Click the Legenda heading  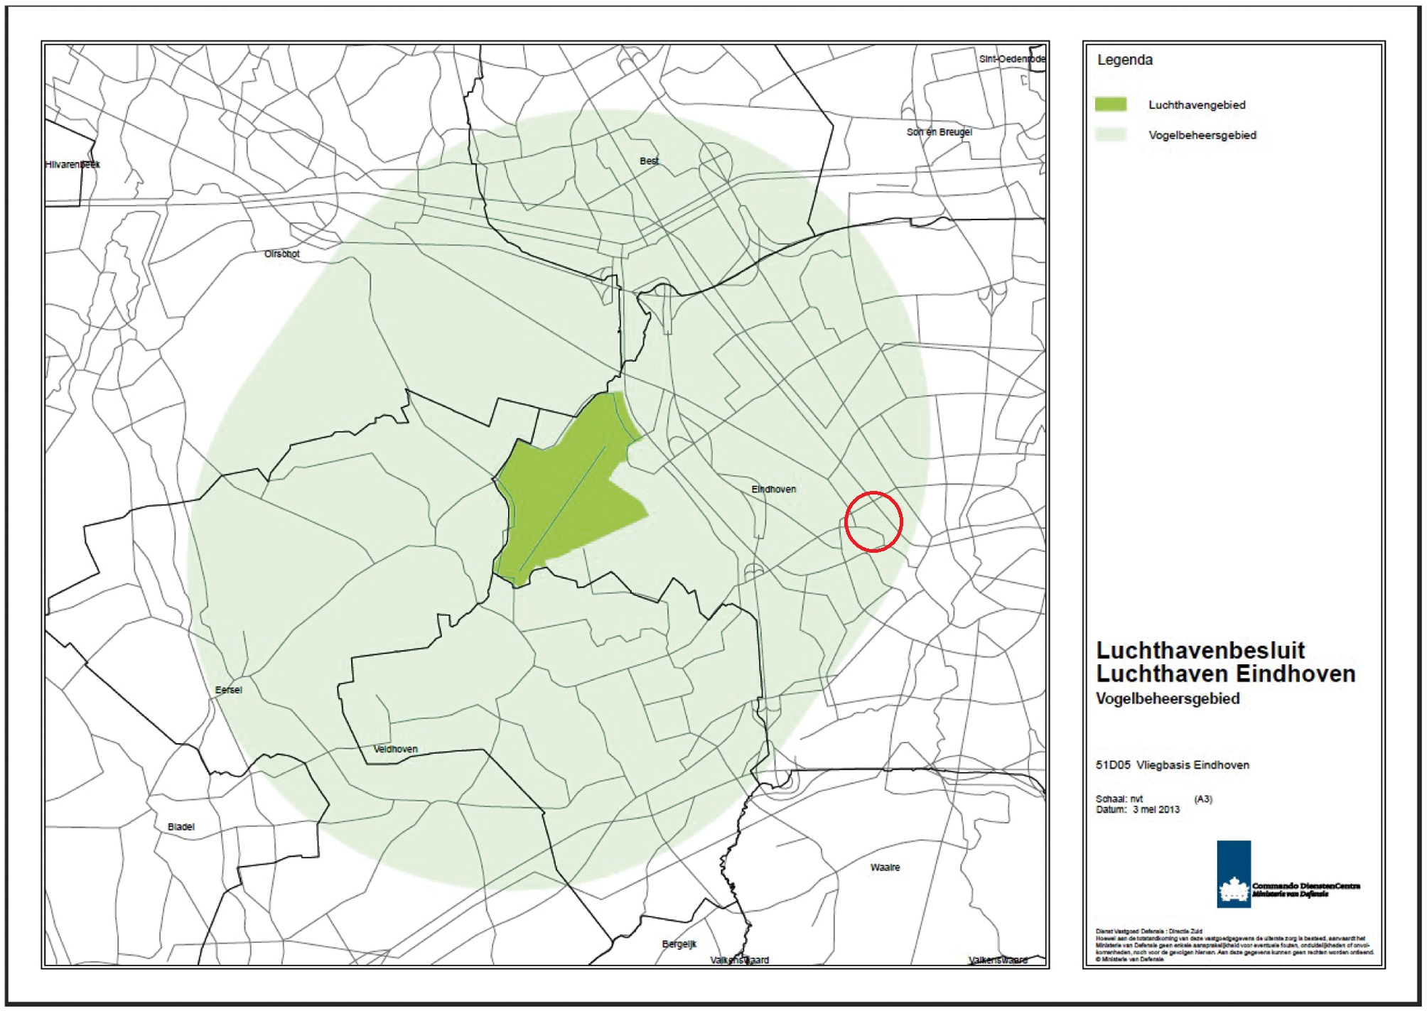pyautogui.click(x=1124, y=60)
